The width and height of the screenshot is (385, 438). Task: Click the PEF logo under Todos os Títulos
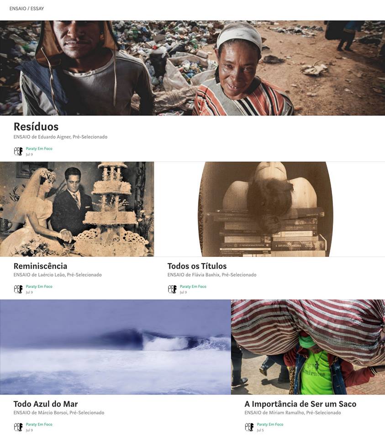(172, 289)
